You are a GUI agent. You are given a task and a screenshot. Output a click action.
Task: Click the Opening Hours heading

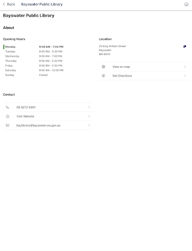(14, 39)
